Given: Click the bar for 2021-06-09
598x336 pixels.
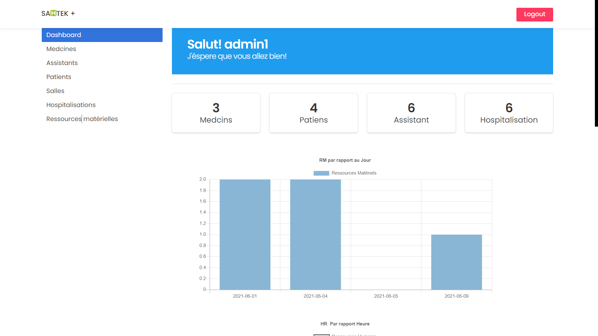Looking at the screenshot, I should 456,261.
